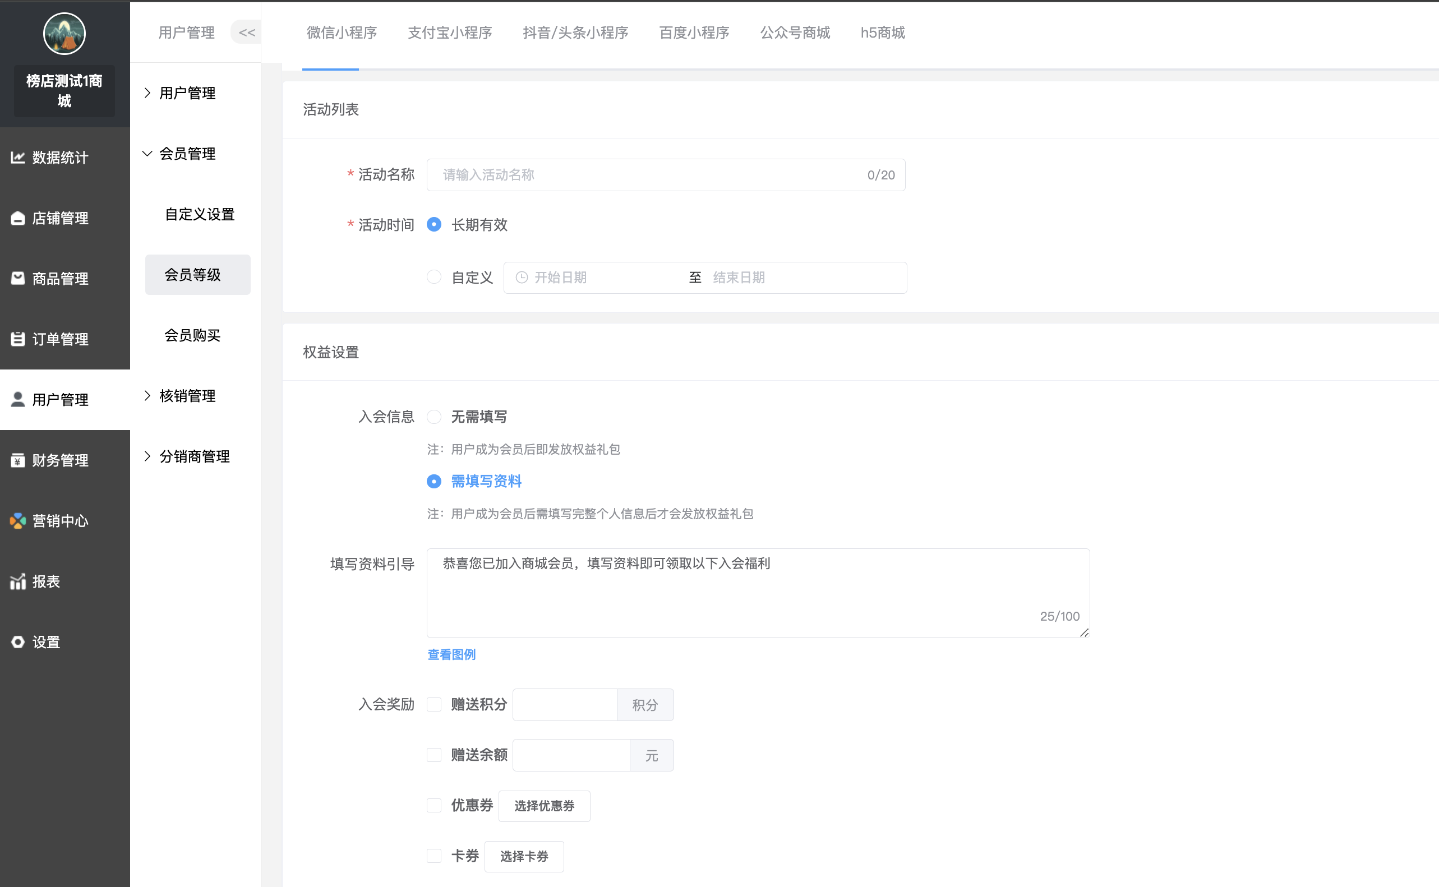Open 订单管理 in main sidebar
Screen dimensions: 1439x887
64,339
